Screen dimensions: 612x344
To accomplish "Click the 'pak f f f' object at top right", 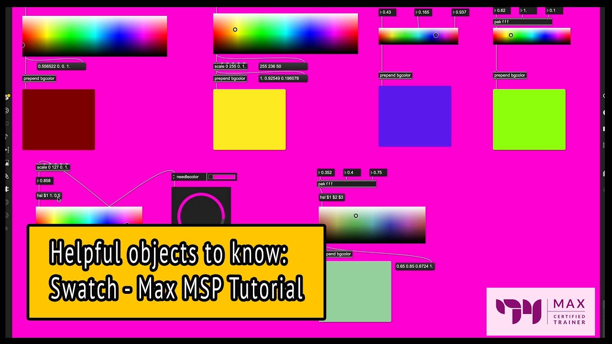I will click(523, 22).
